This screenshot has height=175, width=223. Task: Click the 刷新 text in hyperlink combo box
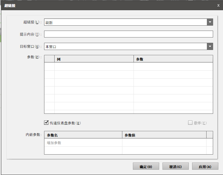tap(49, 22)
